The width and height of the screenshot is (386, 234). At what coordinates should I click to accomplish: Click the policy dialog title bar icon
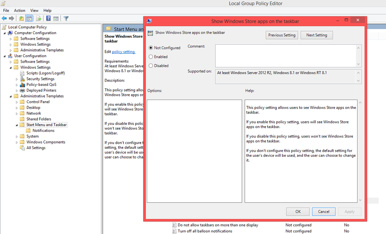[x=149, y=21]
